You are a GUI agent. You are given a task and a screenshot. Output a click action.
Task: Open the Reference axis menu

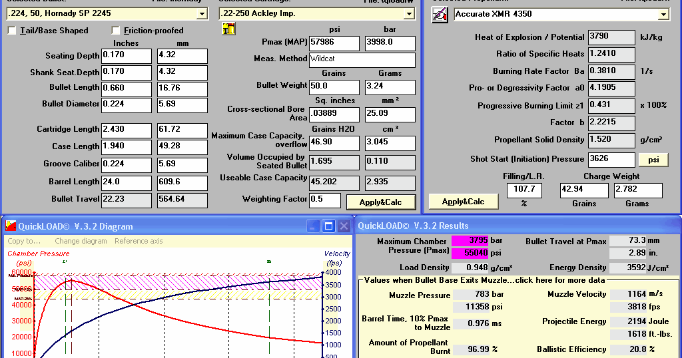[139, 241]
